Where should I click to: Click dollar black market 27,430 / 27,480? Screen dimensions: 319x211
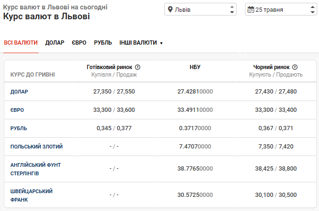tap(276, 92)
